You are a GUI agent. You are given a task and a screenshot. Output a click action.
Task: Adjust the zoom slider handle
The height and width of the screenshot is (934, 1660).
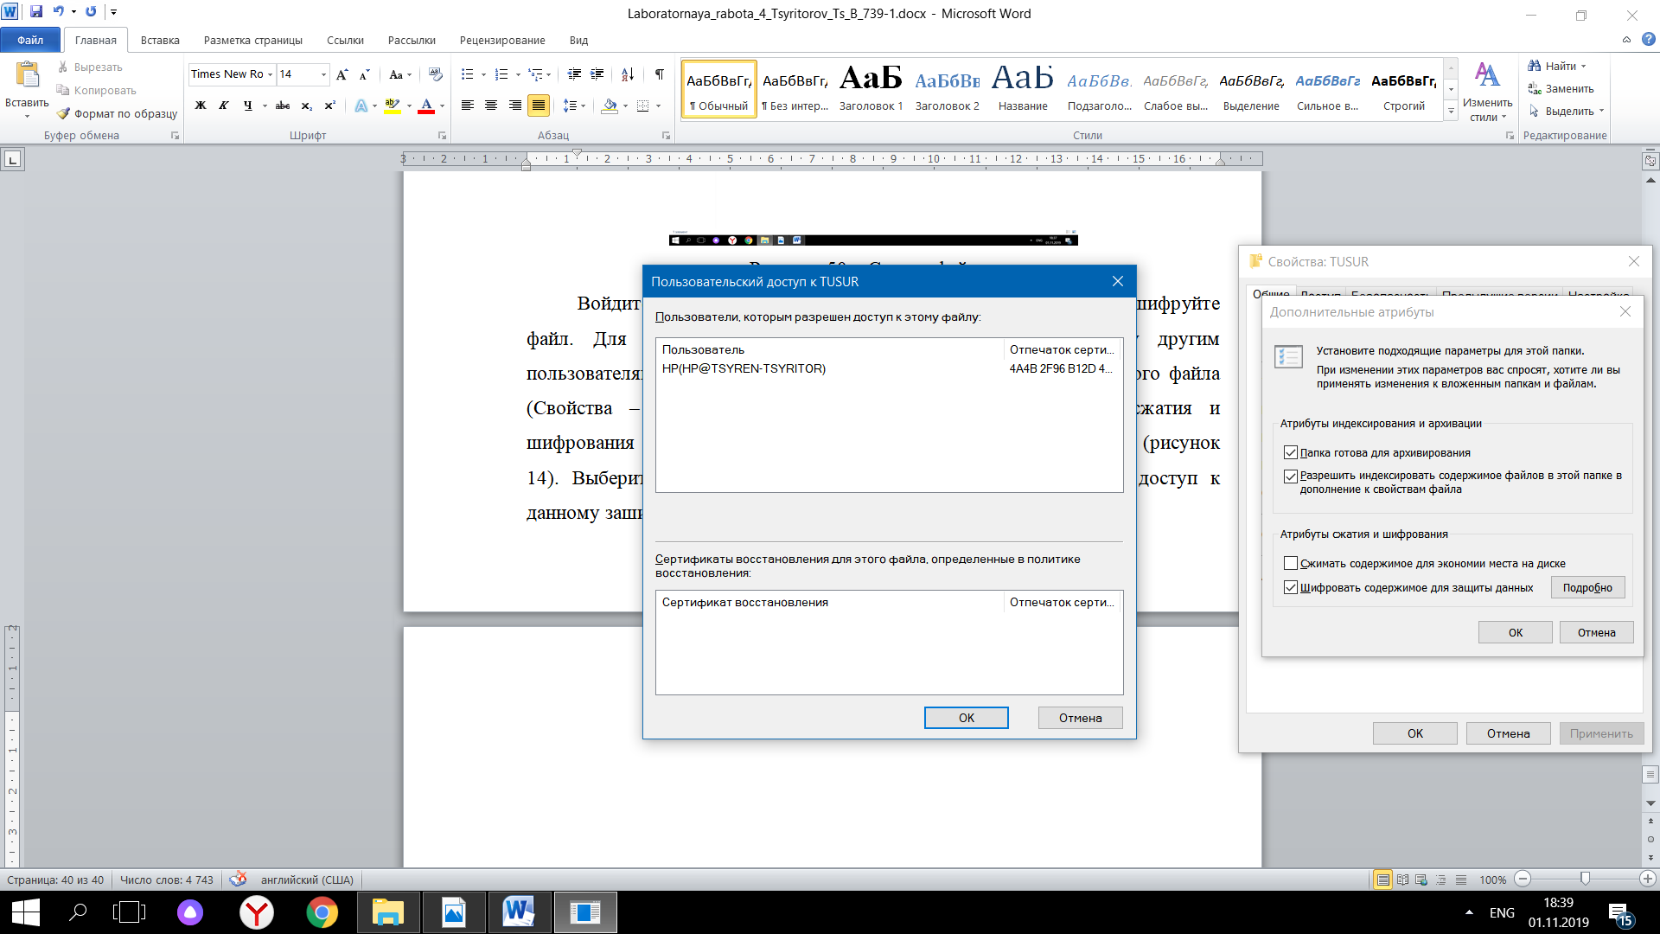(x=1585, y=879)
